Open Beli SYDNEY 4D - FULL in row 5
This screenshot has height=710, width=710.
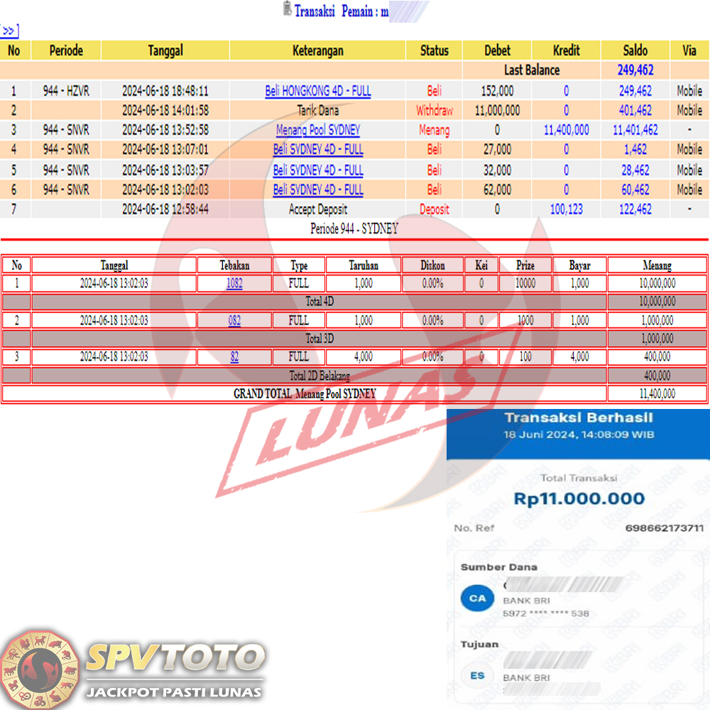coord(318,170)
